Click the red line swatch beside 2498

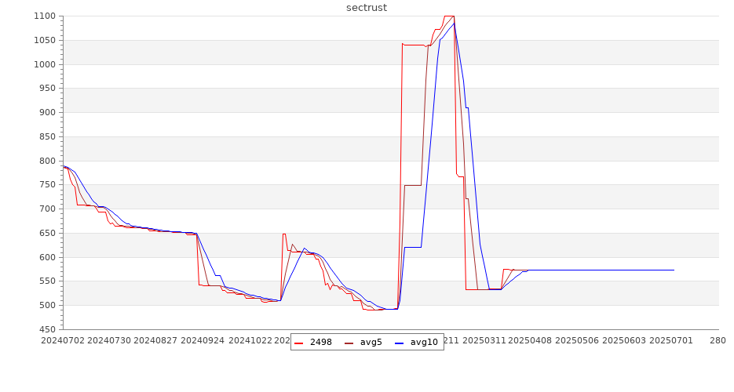coord(299,343)
